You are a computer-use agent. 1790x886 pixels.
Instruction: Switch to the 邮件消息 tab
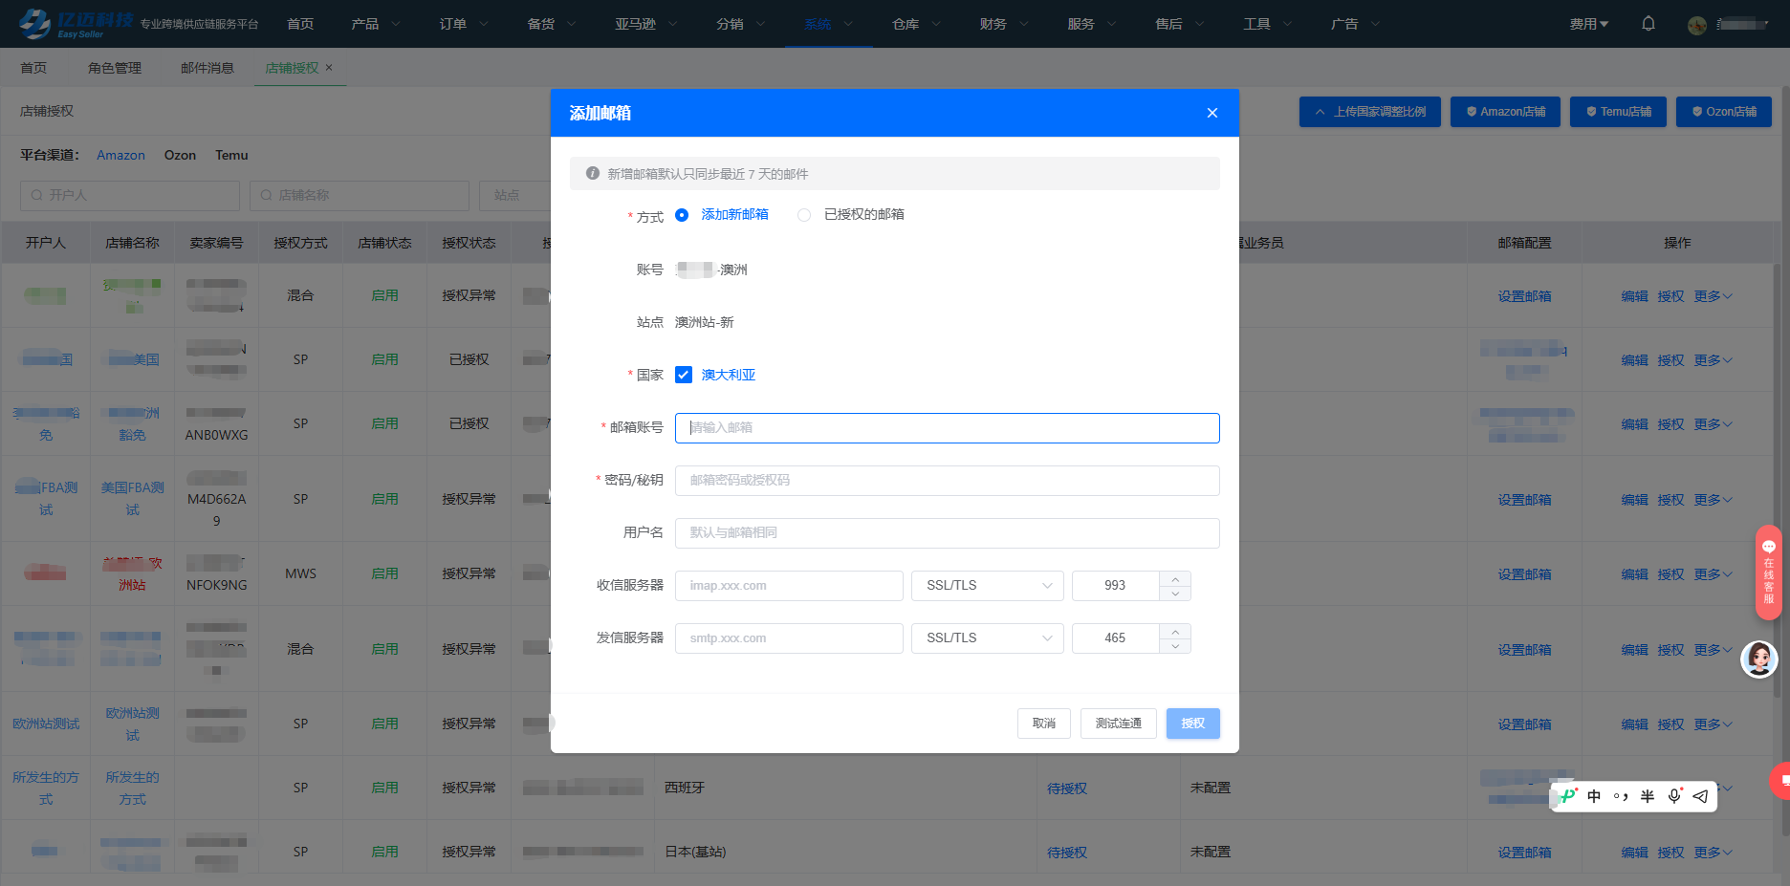[x=207, y=68]
